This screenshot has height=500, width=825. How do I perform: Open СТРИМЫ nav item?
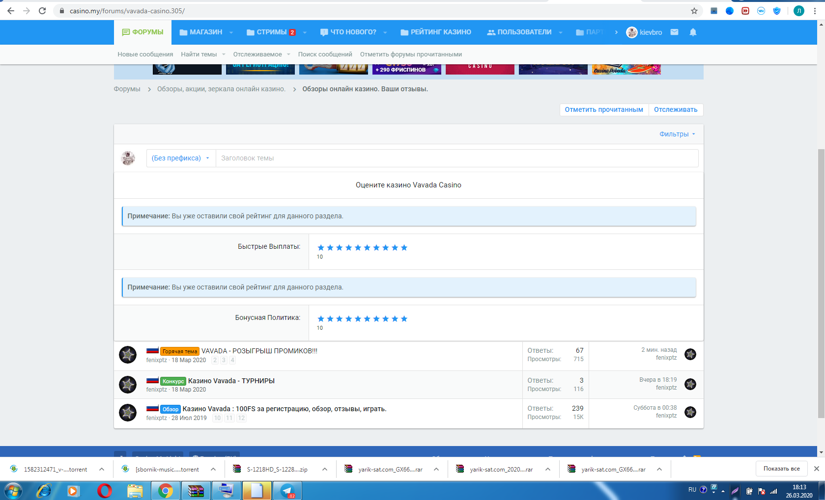tap(271, 32)
